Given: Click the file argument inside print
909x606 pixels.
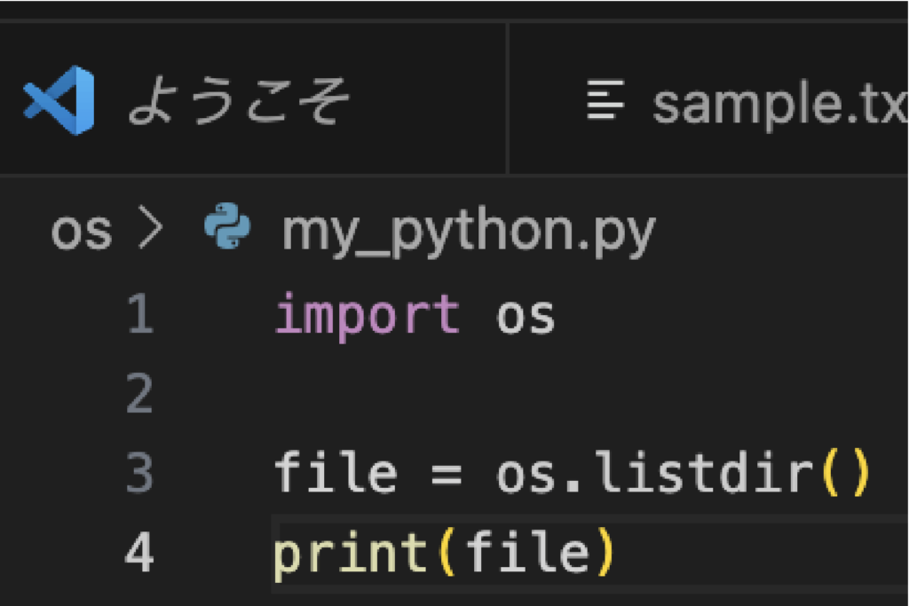Looking at the screenshot, I should (527, 553).
